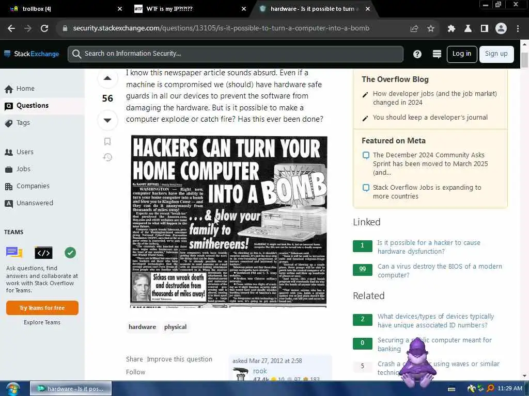Open the browser three-dot menu
The width and height of the screenshot is (529, 396).
pos(518,29)
